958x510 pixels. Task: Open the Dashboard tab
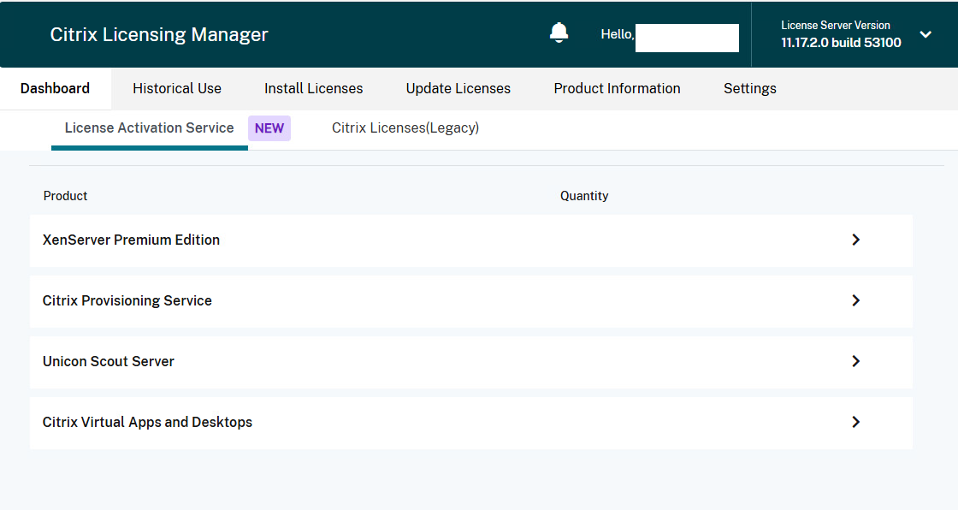55,88
